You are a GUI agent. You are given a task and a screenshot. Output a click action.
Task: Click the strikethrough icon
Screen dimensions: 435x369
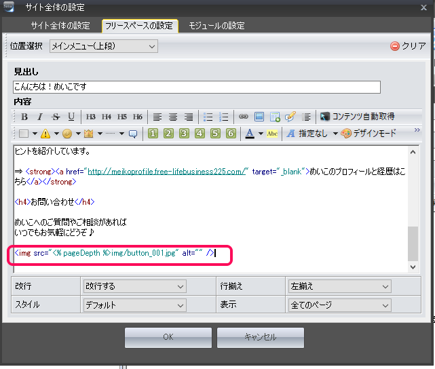[56, 117]
